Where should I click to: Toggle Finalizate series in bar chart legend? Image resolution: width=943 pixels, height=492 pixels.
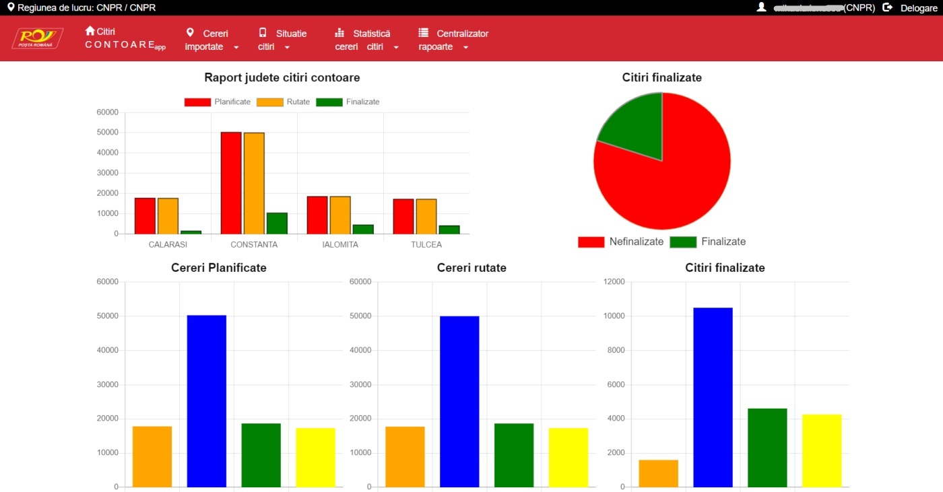tap(329, 102)
